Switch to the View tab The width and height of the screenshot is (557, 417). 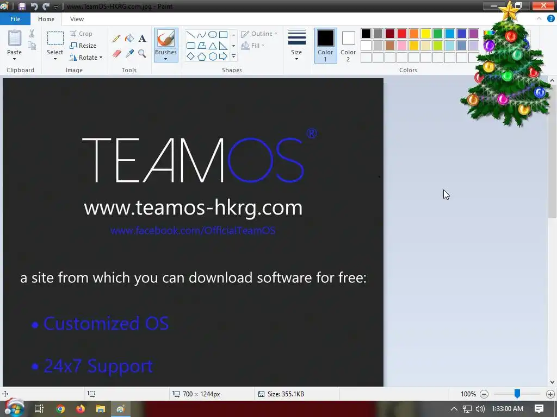[77, 19]
